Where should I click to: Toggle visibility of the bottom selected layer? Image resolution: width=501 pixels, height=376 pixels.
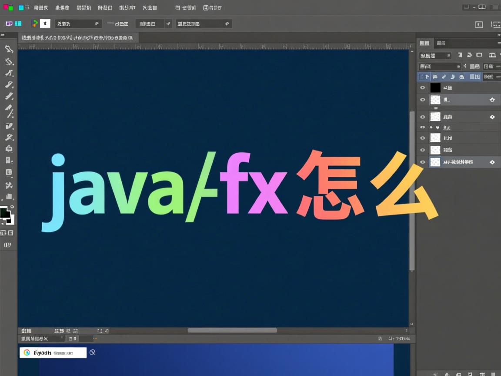tap(422, 162)
